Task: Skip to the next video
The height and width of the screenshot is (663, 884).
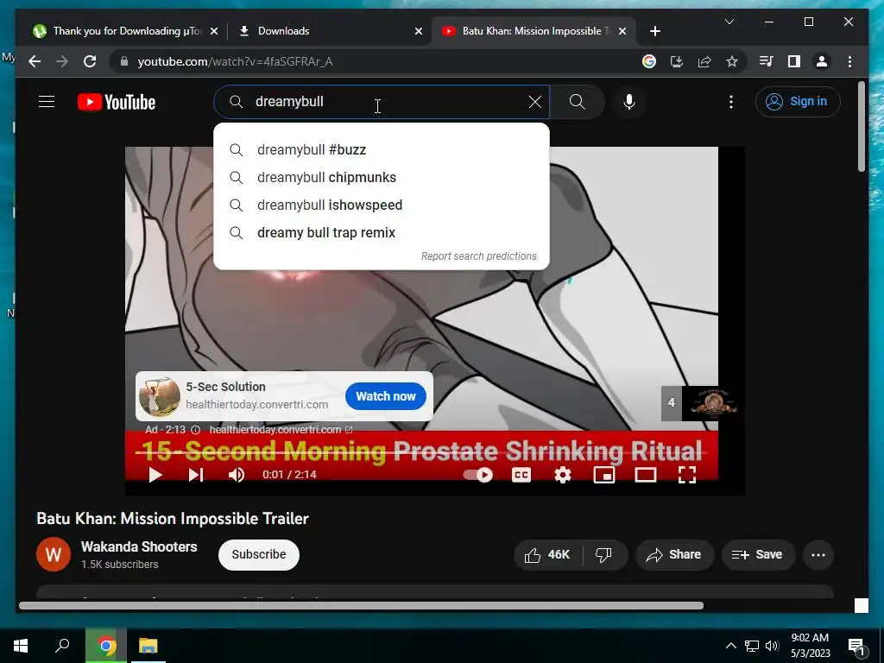Action: 196,475
